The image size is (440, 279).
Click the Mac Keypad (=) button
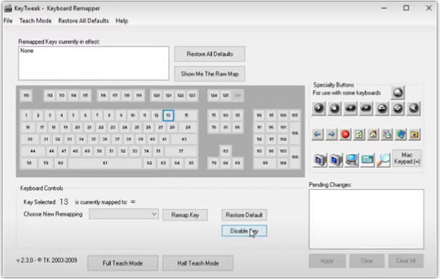click(x=407, y=158)
